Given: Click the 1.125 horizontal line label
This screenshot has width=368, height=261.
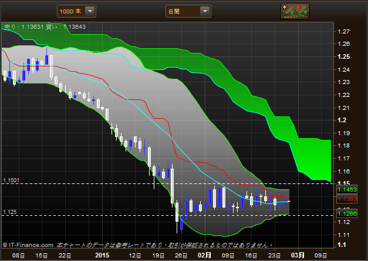Looking at the screenshot, I should pyautogui.click(x=9, y=212).
